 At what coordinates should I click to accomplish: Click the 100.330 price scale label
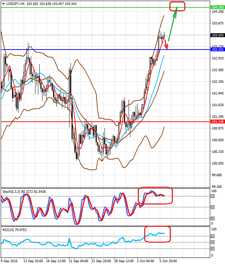[218, 151]
